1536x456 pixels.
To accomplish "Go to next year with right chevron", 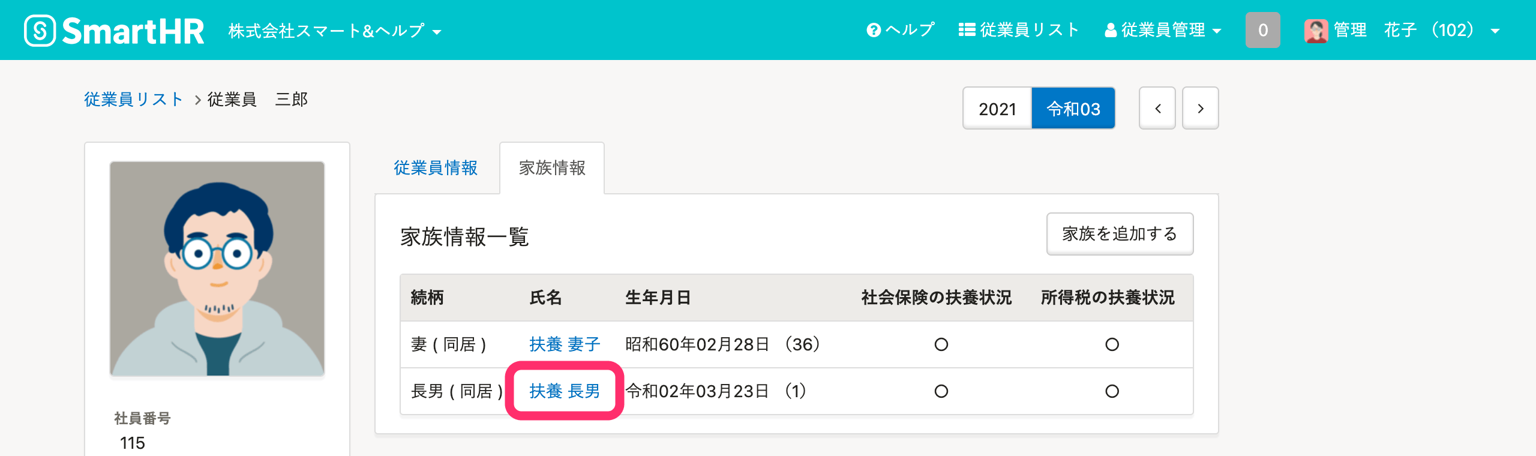I will tap(1201, 109).
